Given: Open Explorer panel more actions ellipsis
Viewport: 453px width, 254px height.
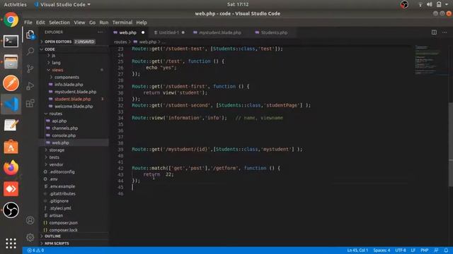Looking at the screenshot, I should tap(100, 32).
